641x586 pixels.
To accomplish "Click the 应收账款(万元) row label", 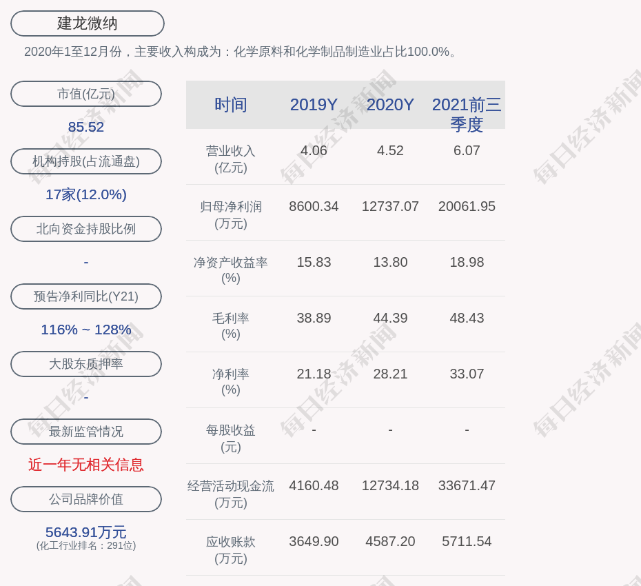I will coord(231,550).
